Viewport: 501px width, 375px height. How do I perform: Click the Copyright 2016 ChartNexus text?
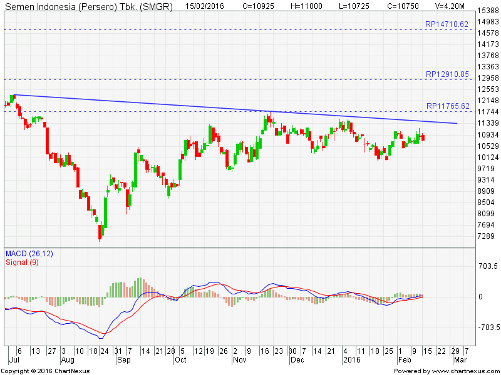coord(44,371)
